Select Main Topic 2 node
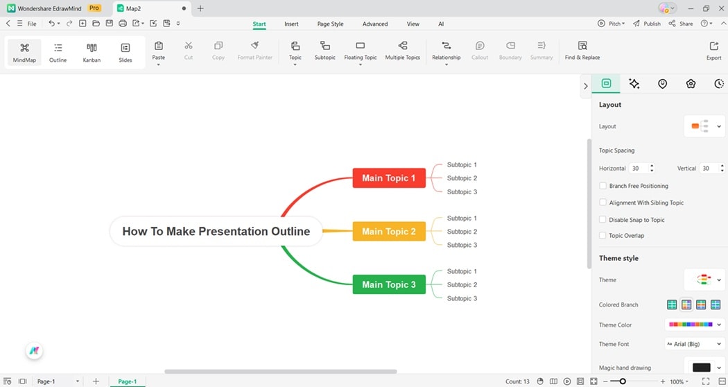The width and height of the screenshot is (728, 387). coord(389,232)
